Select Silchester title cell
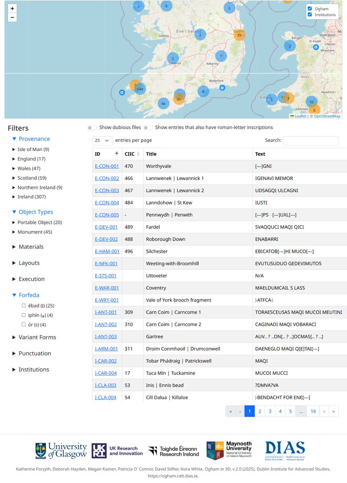347x483 pixels. [198, 251]
